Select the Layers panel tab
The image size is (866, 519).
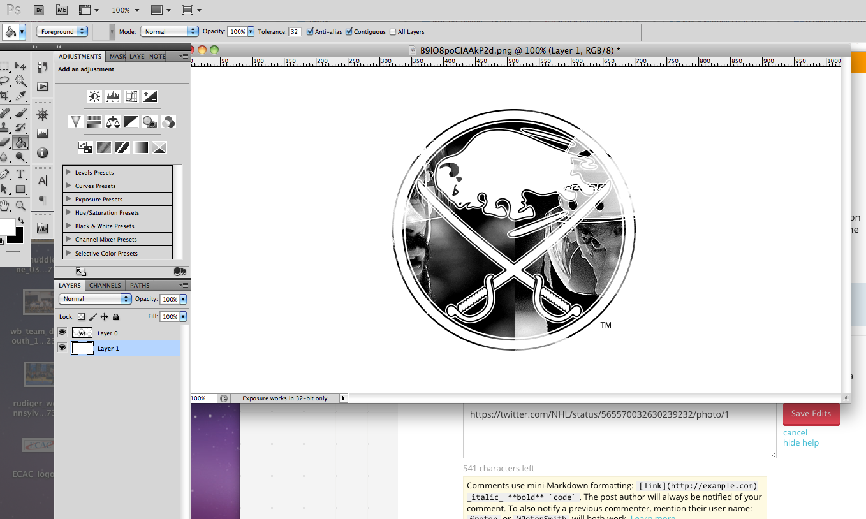(70, 285)
